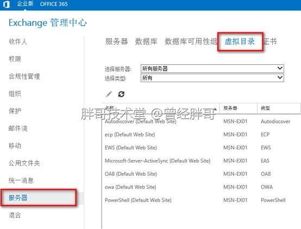This screenshot has height=229, width=301.
Task: Open 合规性管理 in left navigation
Action: [x=24, y=76]
